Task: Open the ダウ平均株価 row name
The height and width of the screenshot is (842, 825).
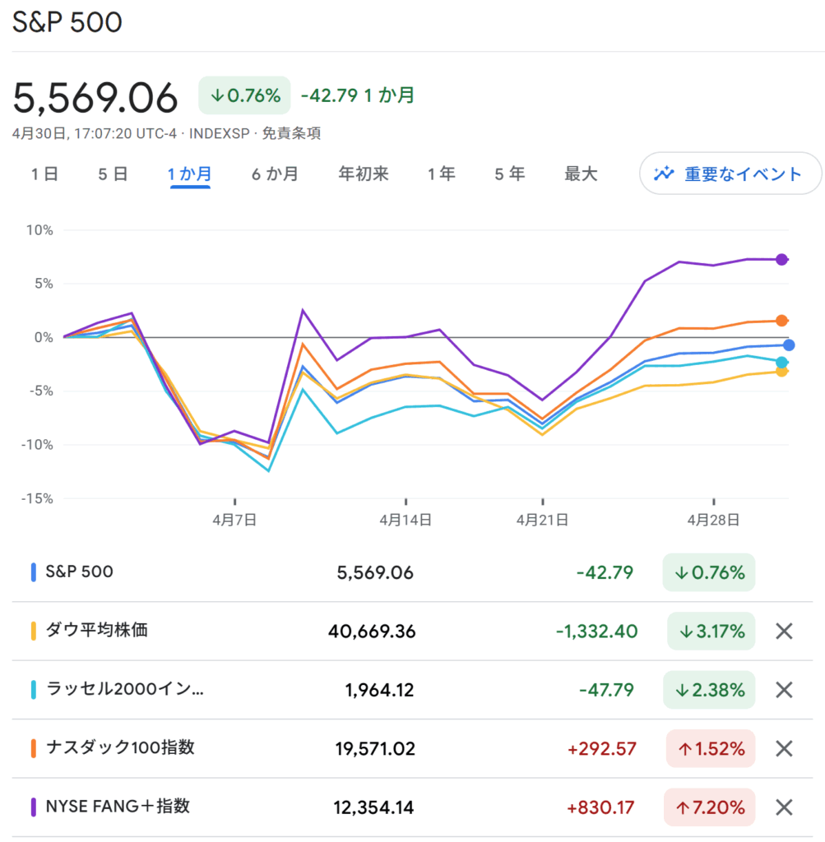Action: 97,630
